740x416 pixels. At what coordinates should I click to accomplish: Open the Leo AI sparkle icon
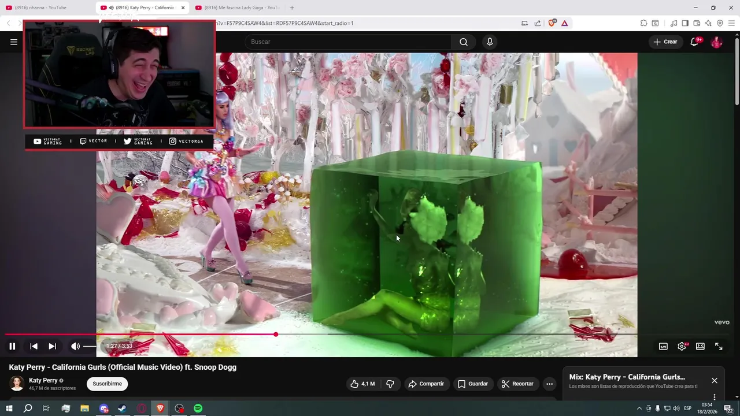[x=708, y=23]
